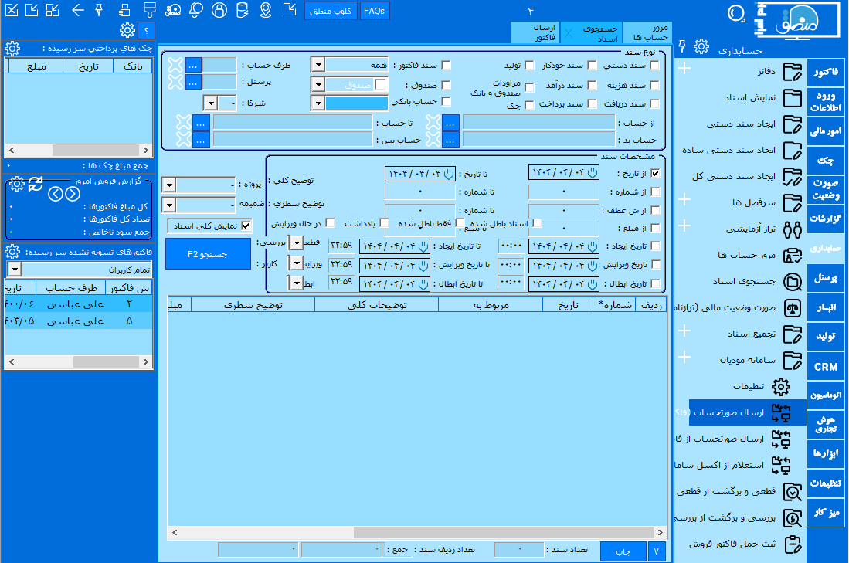Screen dimensions: 849x563
Task: Expand the دفاتر item with plus sign
Action: (684, 68)
